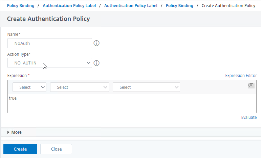Click the Create button
The image size is (261, 158).
20,149
